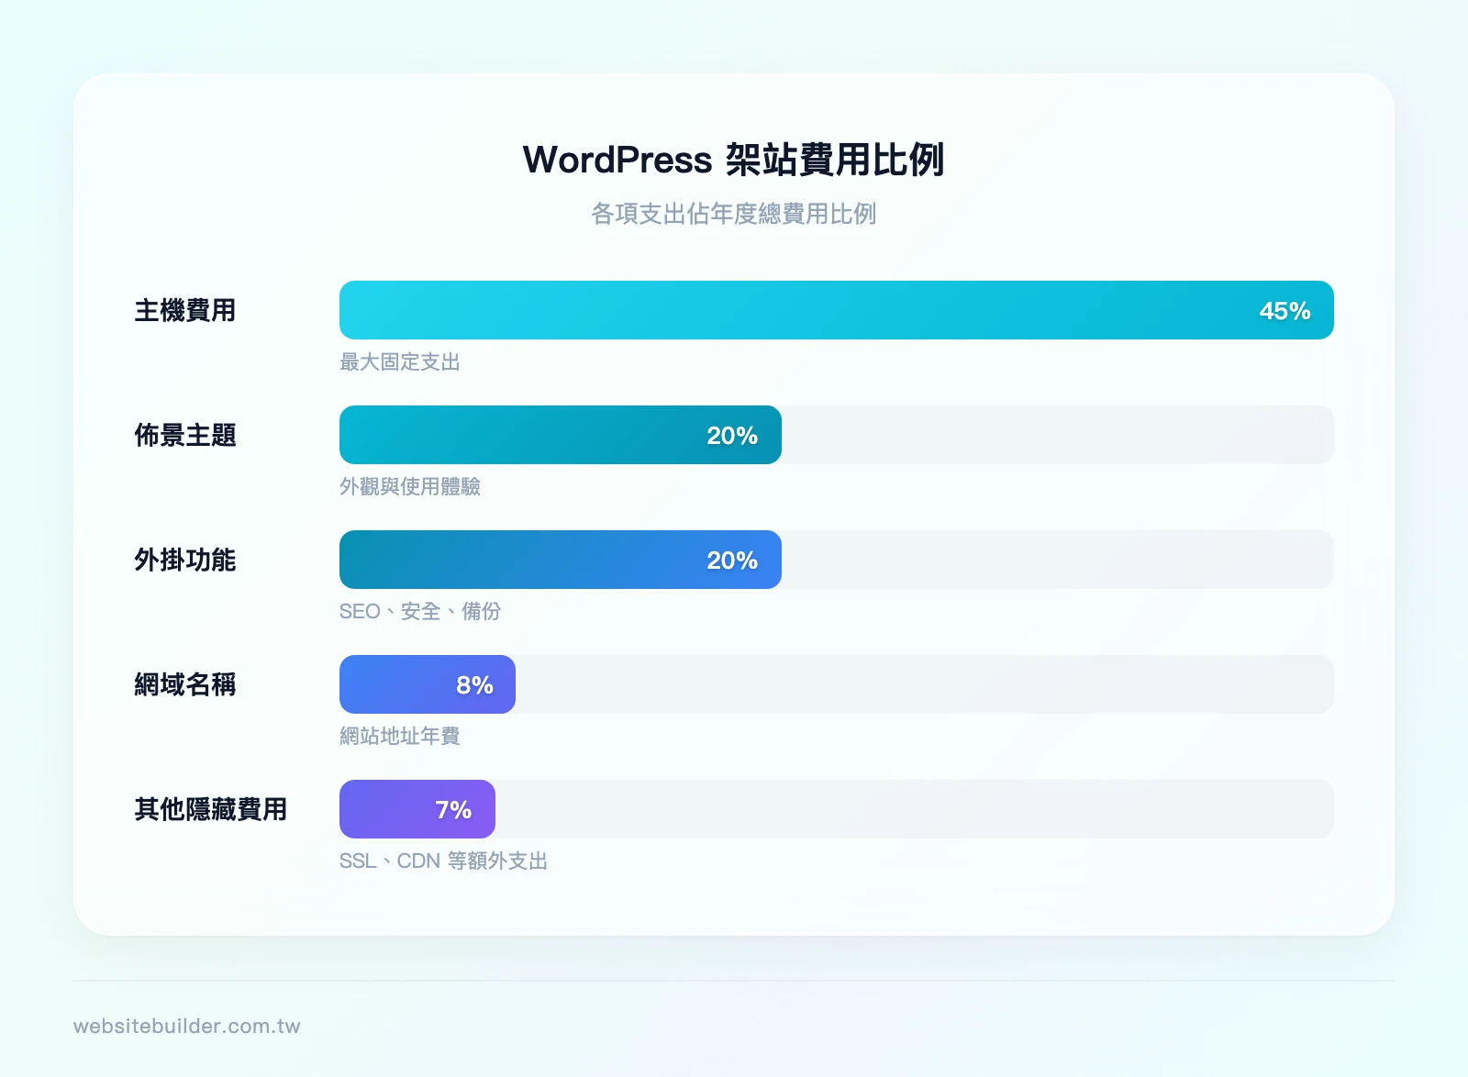
Task: Click the 主機費用 row label
Action: pyautogui.click(x=185, y=310)
